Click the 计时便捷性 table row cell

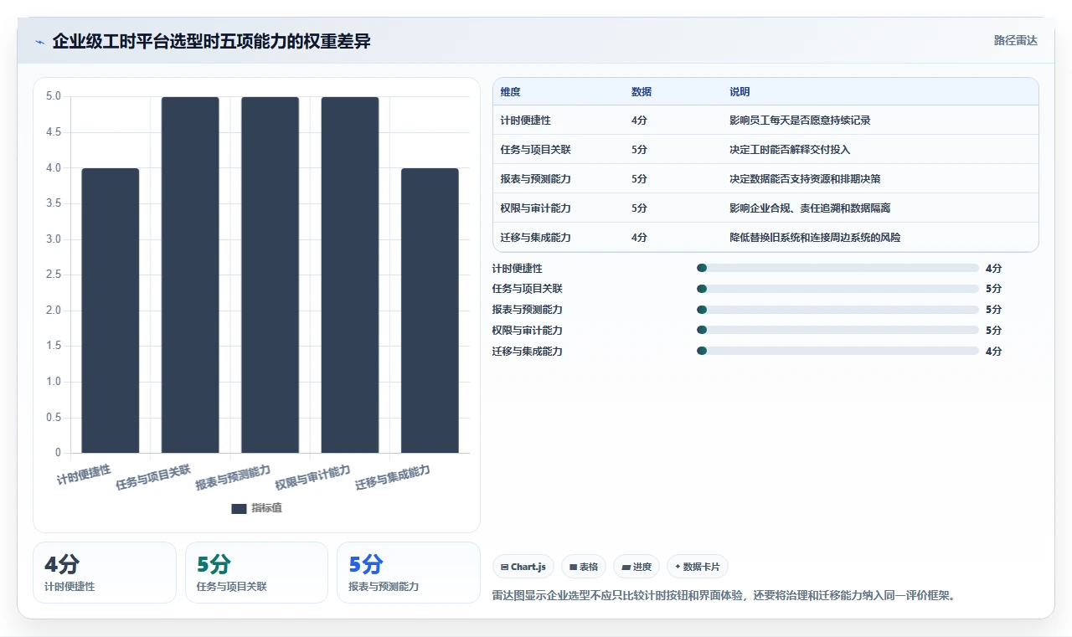[526, 121]
